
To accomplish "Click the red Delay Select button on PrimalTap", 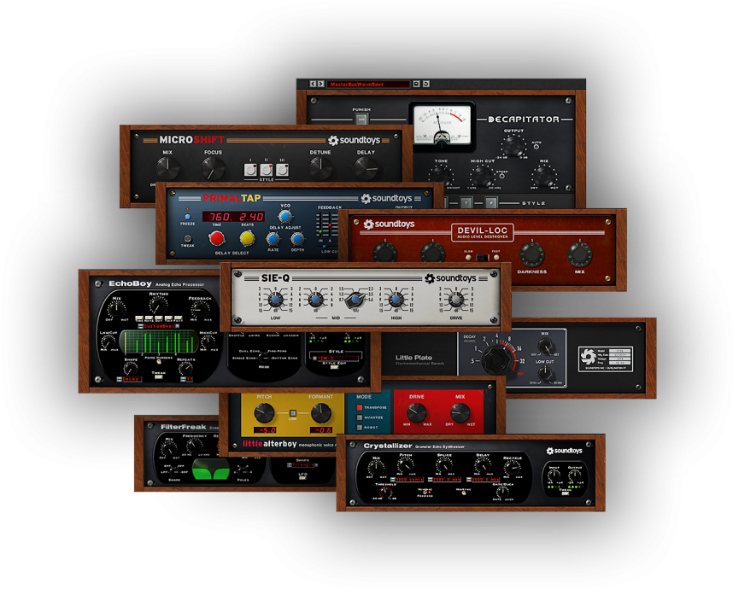I will coord(216,238).
